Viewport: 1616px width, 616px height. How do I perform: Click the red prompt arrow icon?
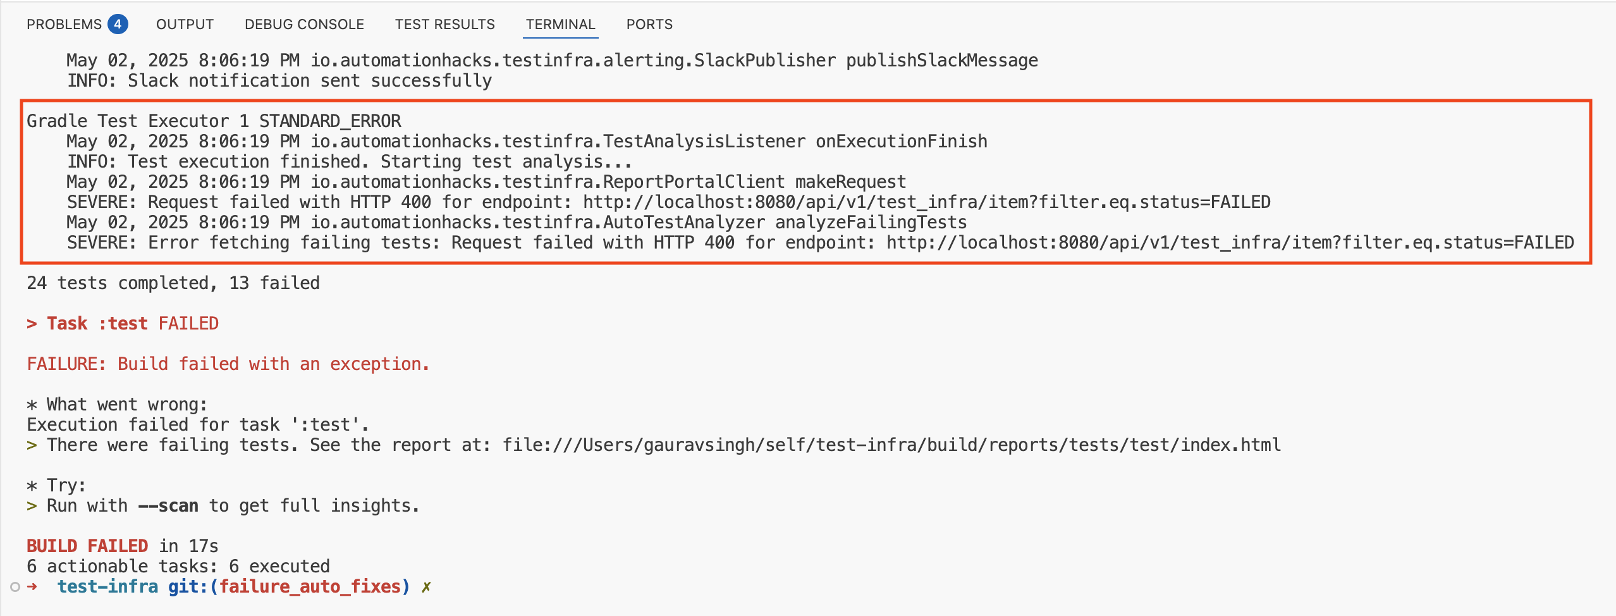[32, 587]
